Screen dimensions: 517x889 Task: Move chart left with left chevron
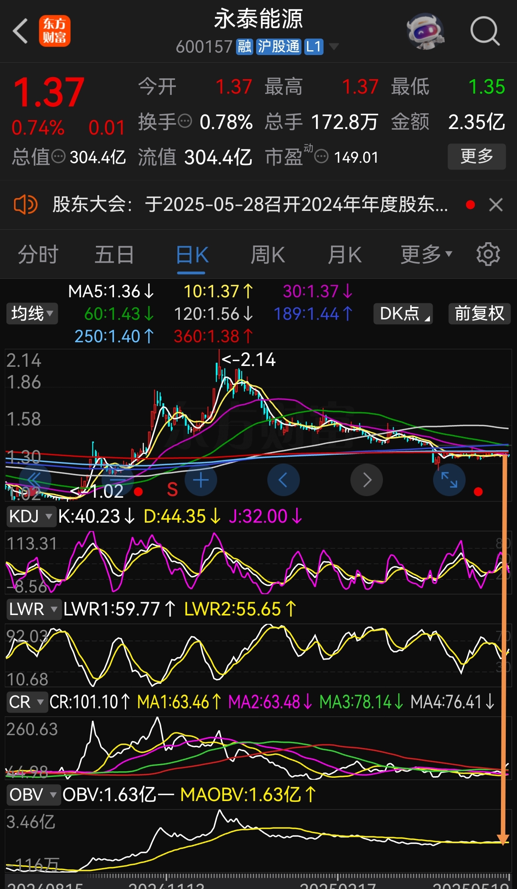coord(283,480)
